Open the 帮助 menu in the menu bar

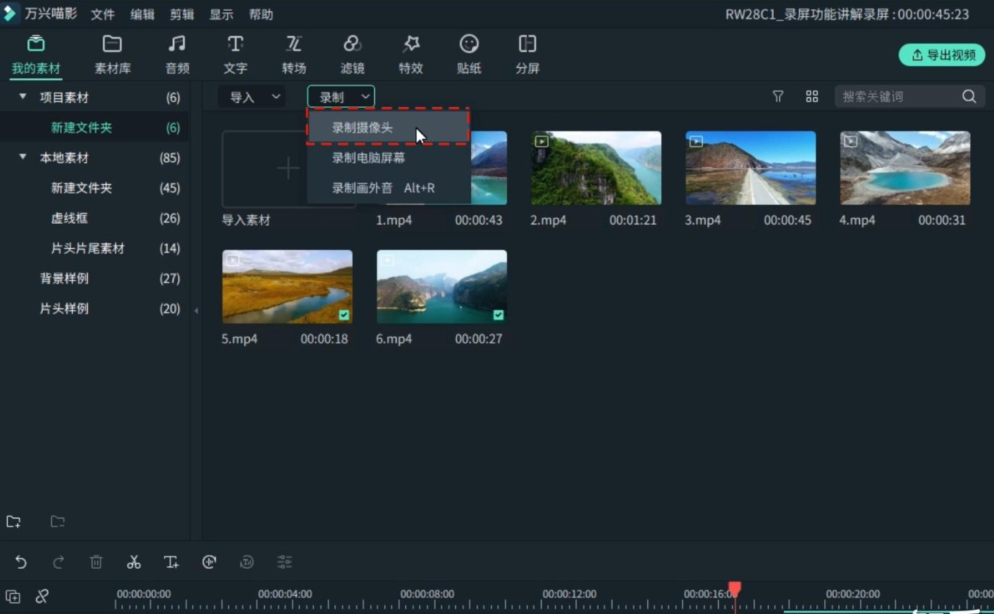260,14
